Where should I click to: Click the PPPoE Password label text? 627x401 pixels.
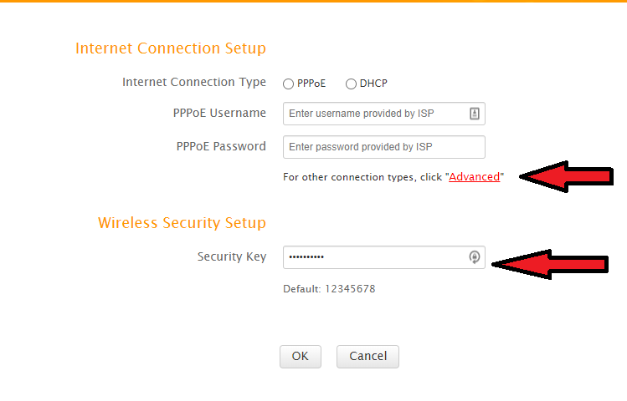coord(221,146)
